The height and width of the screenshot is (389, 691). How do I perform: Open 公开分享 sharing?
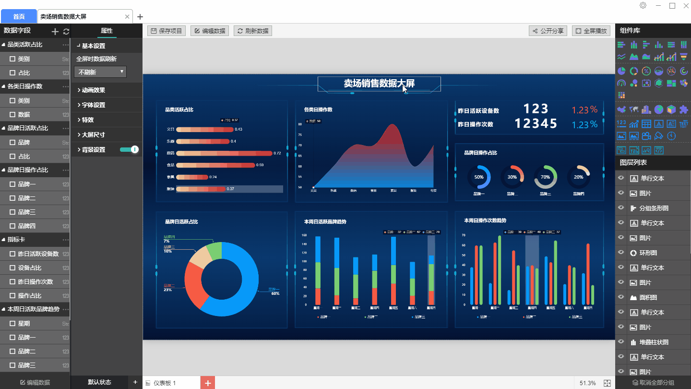(x=548, y=31)
